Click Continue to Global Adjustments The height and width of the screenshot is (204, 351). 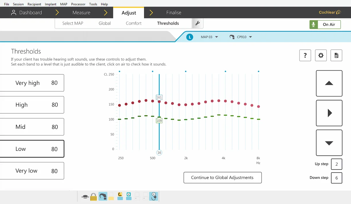[222, 178]
